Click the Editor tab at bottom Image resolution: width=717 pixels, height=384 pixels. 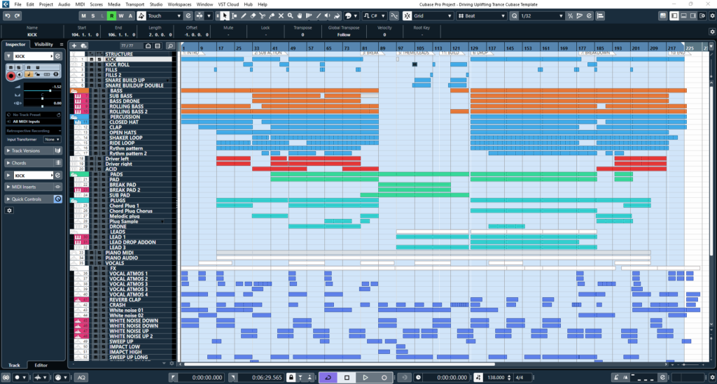tap(41, 365)
